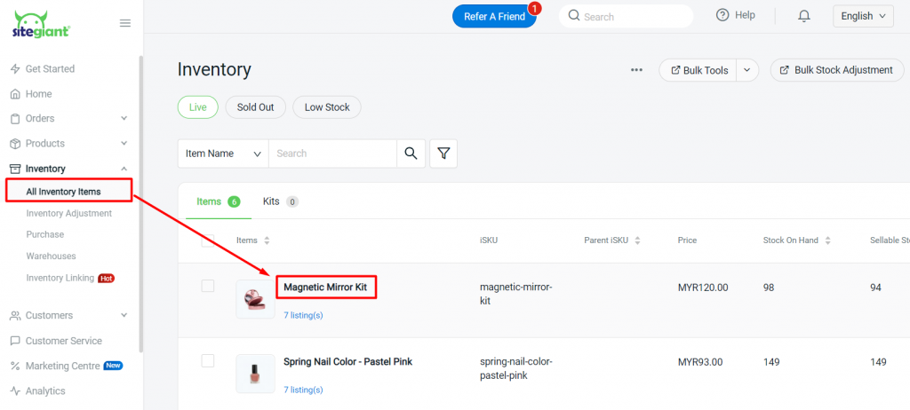Open Marketing Centre from the sidebar
Image resolution: width=910 pixels, height=410 pixels.
(60, 366)
